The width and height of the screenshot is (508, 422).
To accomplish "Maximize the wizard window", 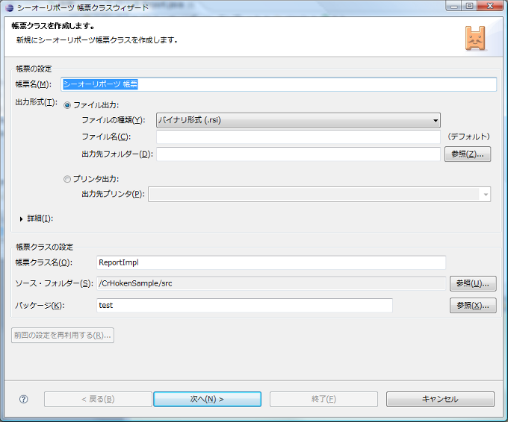I will 469,6.
